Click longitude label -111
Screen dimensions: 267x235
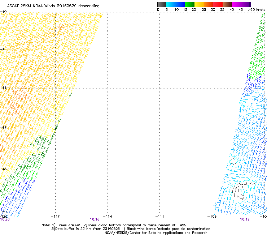pyautogui.click(x=160, y=217)
